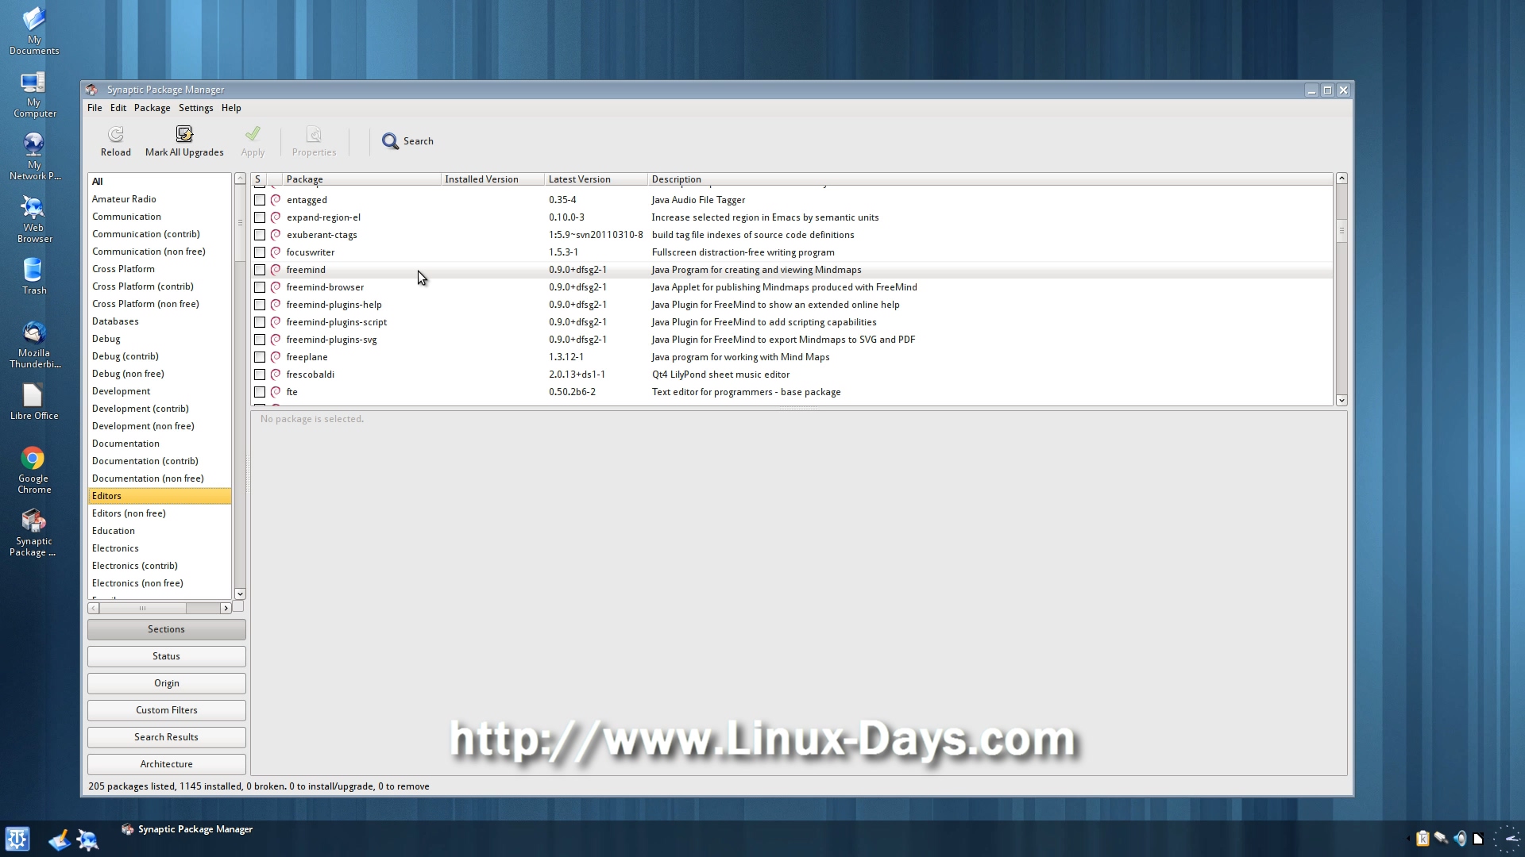Toggle status checkbox for entagged
This screenshot has height=857, width=1525.
pyautogui.click(x=260, y=200)
